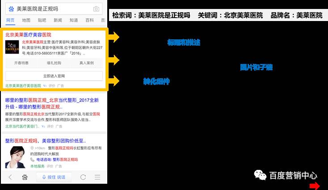The image size is (328, 190).
Task: Click 评价 beside 本地服务
Action: 50,166
